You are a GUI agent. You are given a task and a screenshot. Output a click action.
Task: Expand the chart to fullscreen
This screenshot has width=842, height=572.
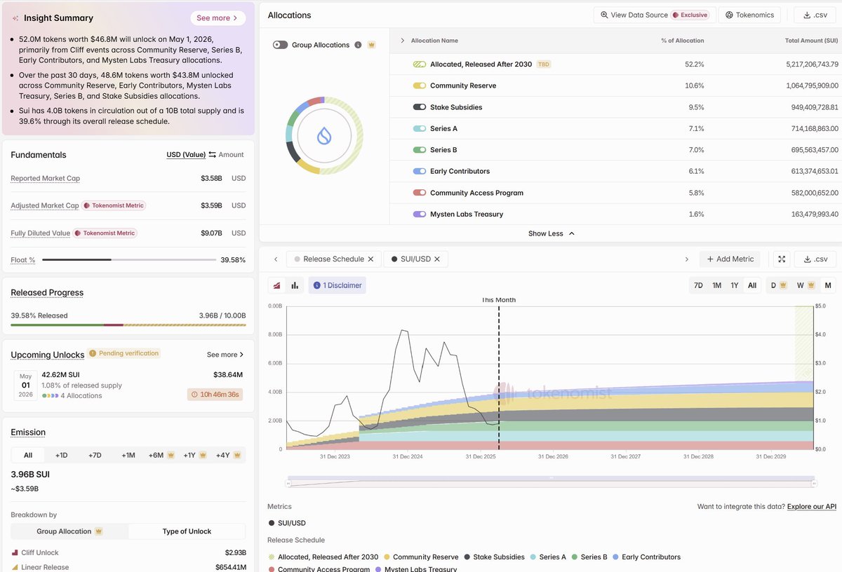[x=782, y=259]
